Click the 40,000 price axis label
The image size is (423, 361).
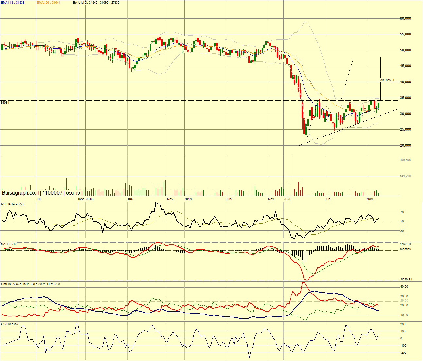(405, 82)
